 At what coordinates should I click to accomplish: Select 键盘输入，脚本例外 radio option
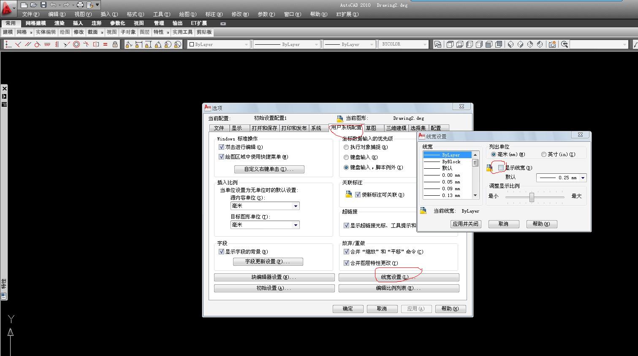point(346,167)
